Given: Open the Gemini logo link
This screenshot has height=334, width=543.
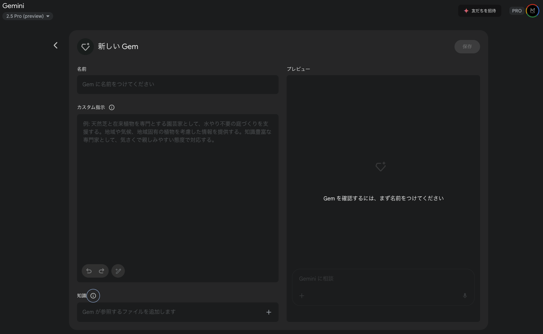Looking at the screenshot, I should 13,6.
